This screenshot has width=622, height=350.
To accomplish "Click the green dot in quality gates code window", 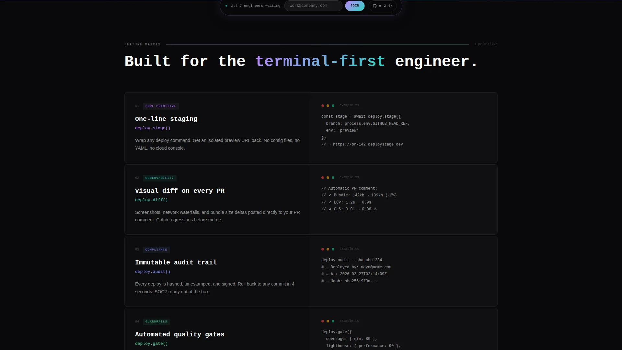I will pyautogui.click(x=333, y=321).
